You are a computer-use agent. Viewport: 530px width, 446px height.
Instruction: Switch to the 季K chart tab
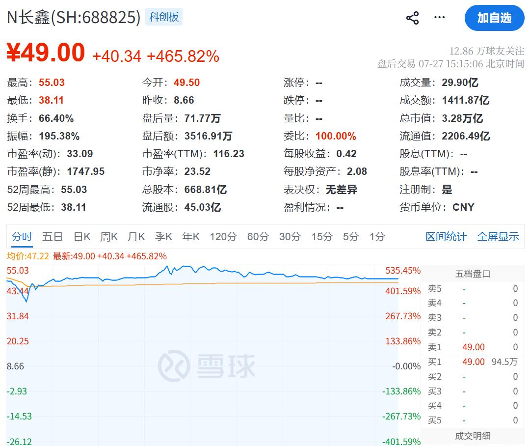pyautogui.click(x=163, y=237)
